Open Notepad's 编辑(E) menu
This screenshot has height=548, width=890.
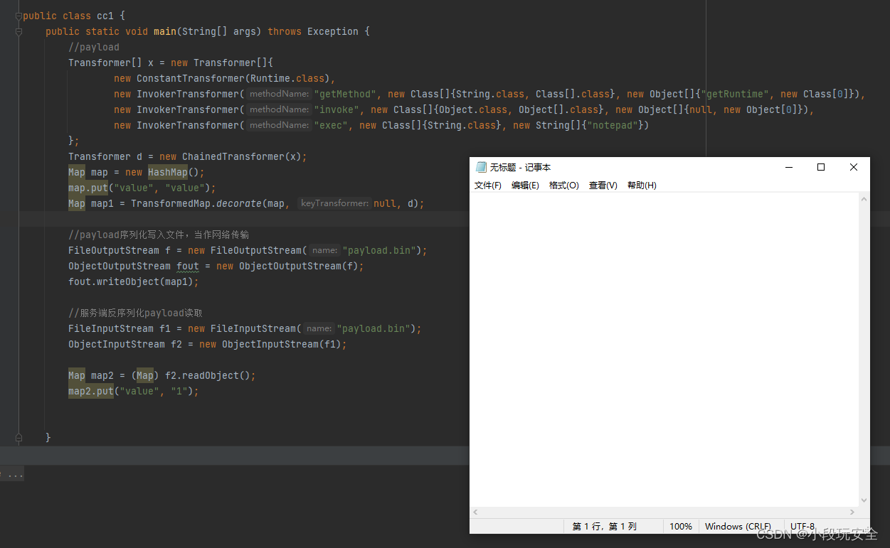point(525,186)
